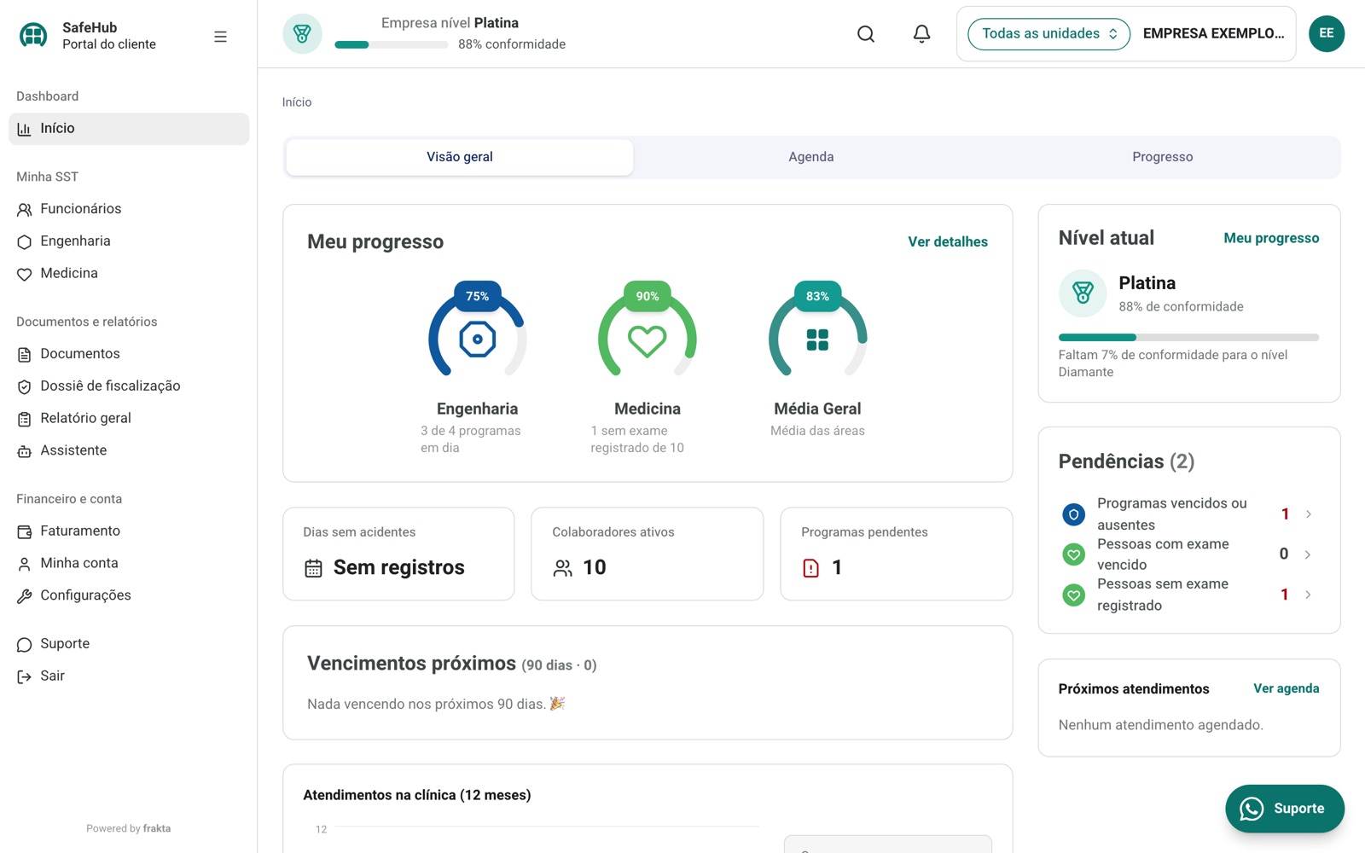Open Engenharia sidebar item
This screenshot has height=853, width=1365.
coord(129,241)
